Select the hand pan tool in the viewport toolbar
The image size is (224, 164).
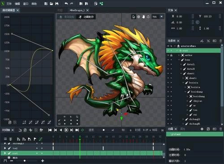[143, 17]
